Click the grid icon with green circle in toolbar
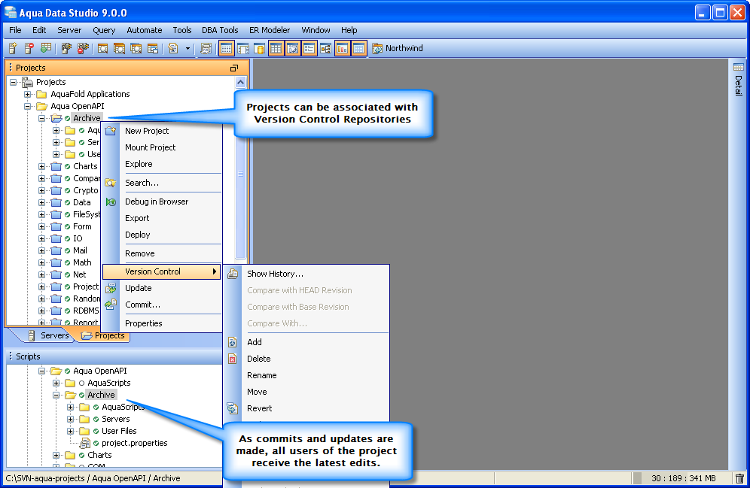 46,48
